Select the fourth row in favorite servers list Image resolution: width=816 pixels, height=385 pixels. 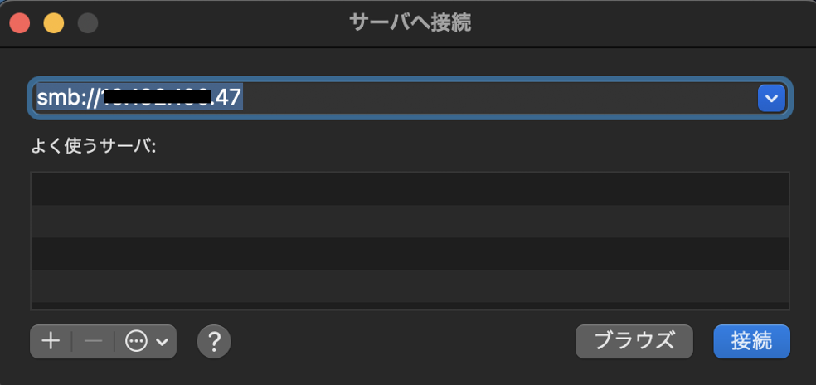click(410, 285)
